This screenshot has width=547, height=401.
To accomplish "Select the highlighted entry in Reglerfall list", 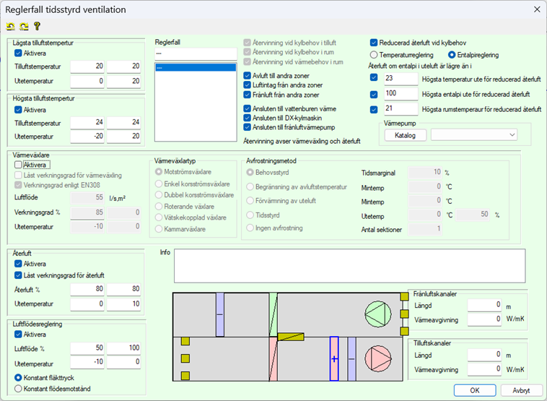I will point(196,68).
